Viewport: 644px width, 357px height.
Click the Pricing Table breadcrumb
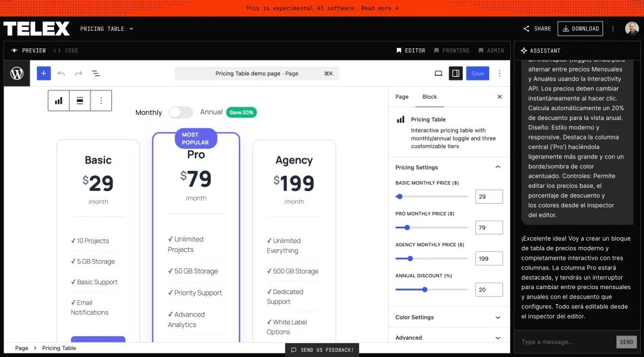pos(58,348)
